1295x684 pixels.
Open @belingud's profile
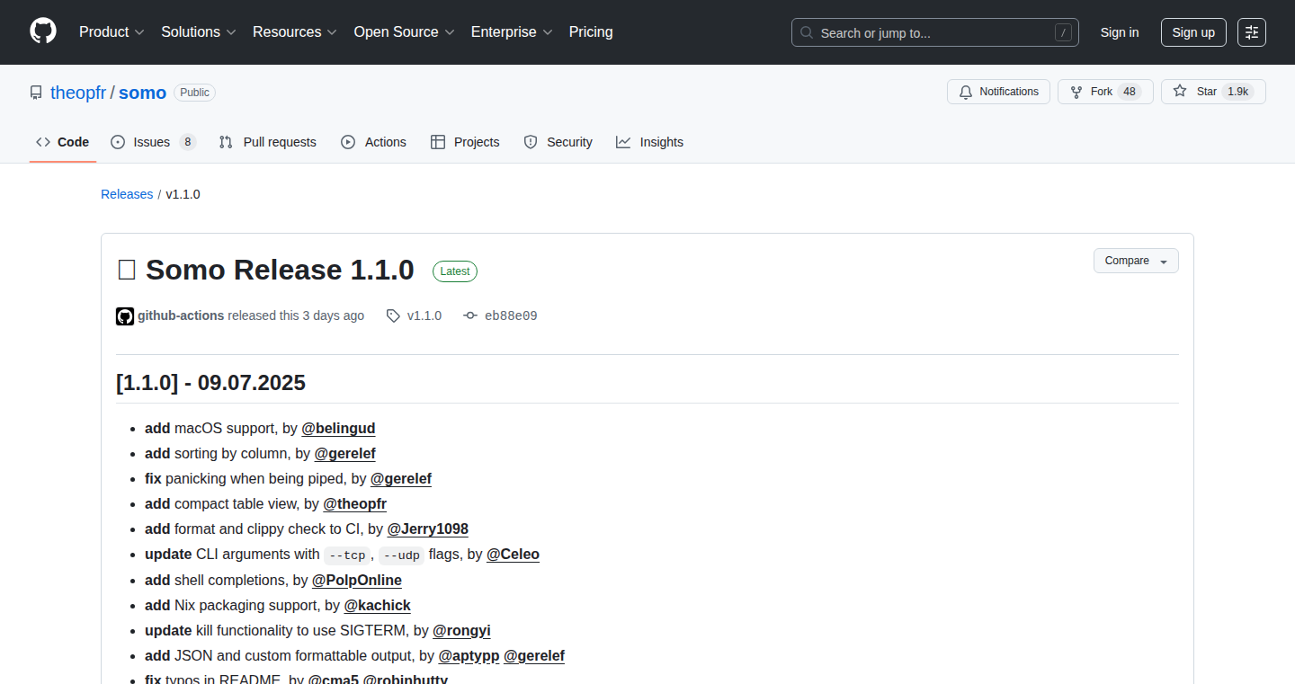338,429
